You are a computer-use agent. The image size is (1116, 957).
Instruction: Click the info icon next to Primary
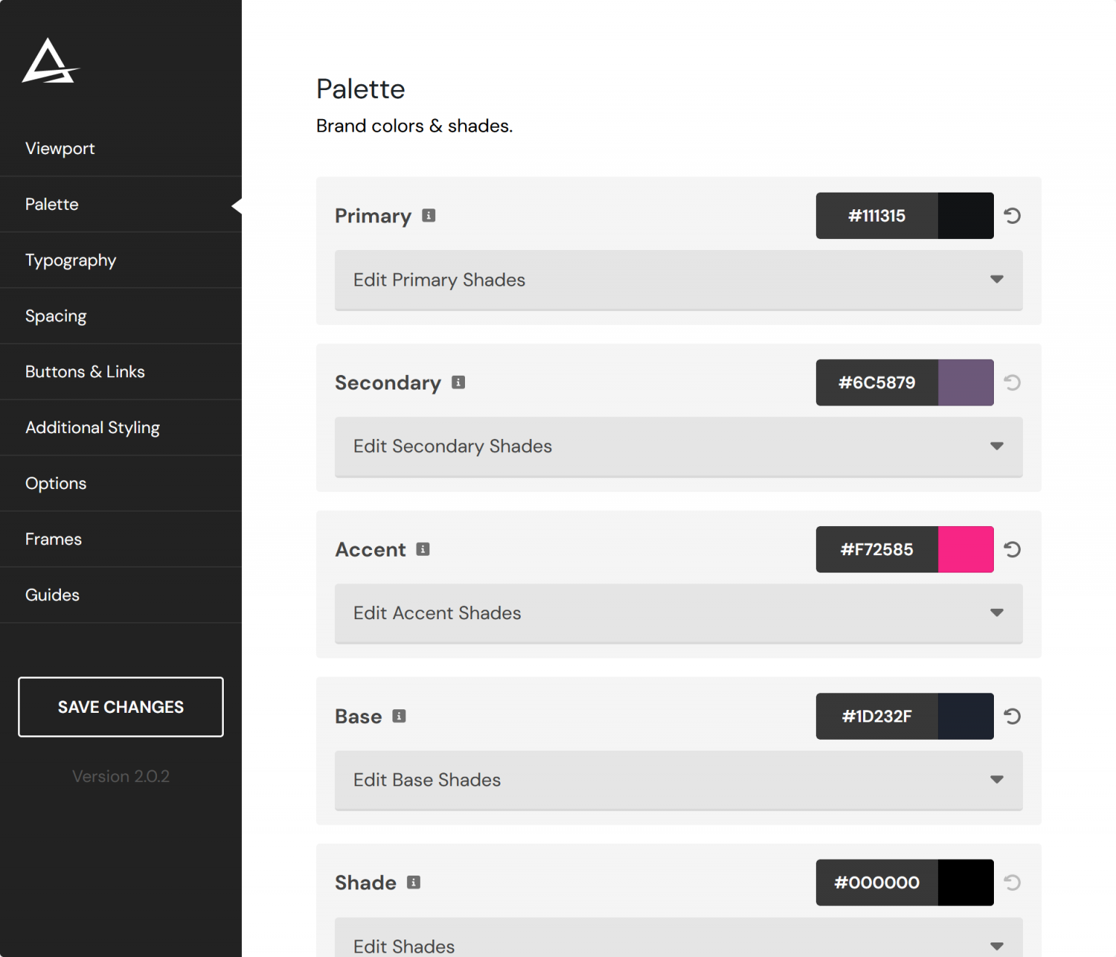point(429,216)
